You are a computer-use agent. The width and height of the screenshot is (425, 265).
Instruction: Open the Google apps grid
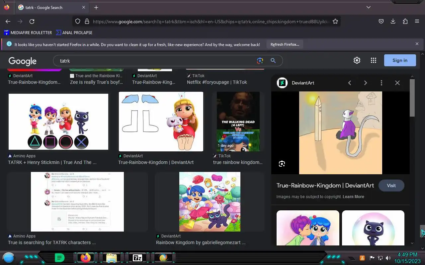(x=374, y=60)
